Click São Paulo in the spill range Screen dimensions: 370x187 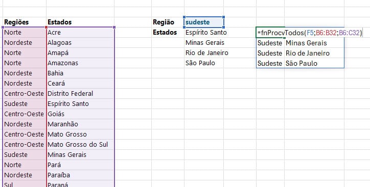point(314,63)
